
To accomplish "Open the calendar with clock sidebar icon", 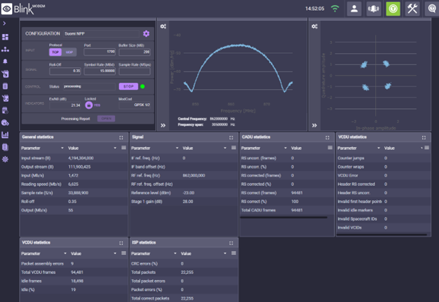I will (x=5, y=110).
